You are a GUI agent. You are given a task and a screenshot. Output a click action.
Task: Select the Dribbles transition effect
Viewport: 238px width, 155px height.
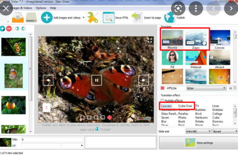[x=218, y=110]
